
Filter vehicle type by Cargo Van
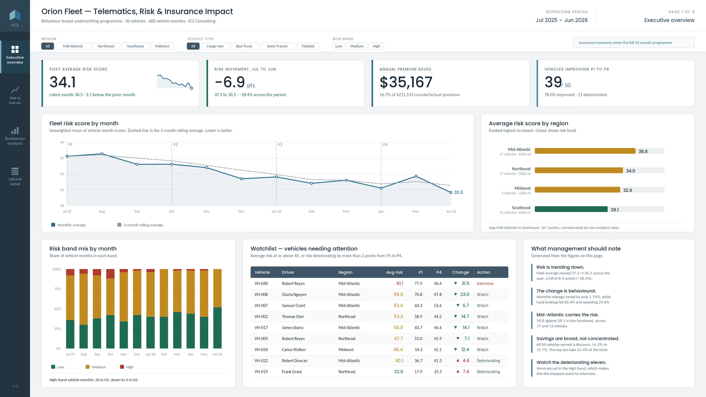[x=215, y=46]
